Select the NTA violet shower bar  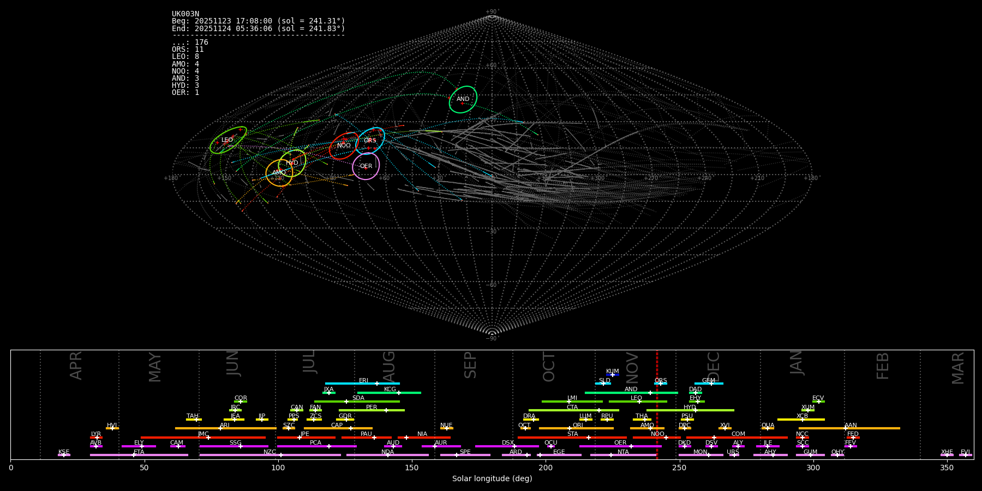coord(623,455)
